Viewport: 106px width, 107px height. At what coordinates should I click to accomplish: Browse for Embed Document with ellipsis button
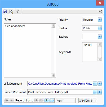(x=95, y=92)
